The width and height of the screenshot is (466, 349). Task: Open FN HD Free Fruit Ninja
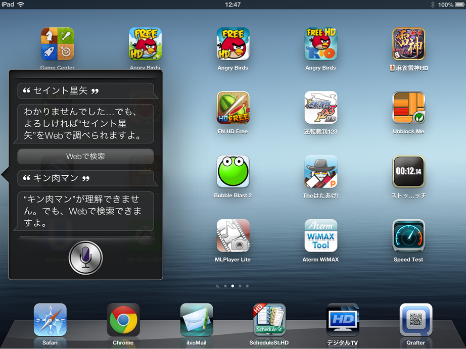click(232, 108)
